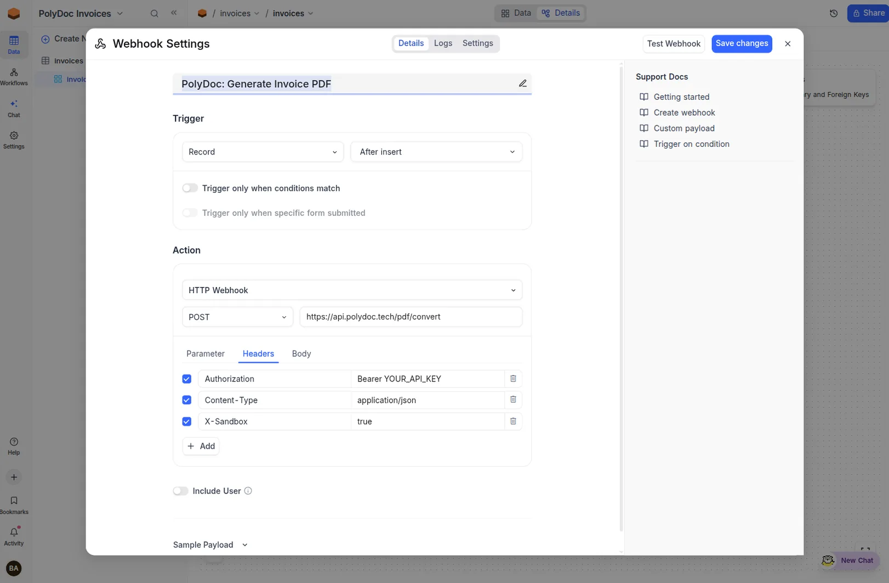
Task: Delete the Content-Type header row
Action: coord(513,399)
